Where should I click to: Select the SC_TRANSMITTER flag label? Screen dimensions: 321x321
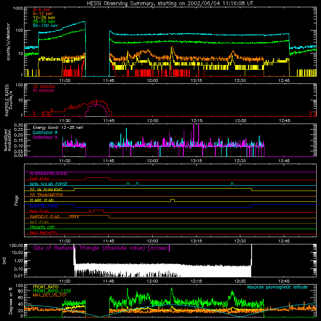click(46, 195)
